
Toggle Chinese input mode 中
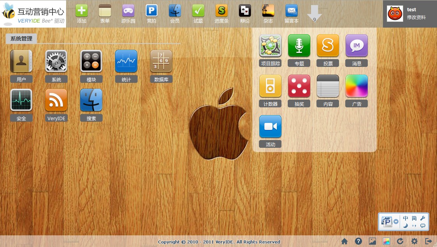coord(406,218)
